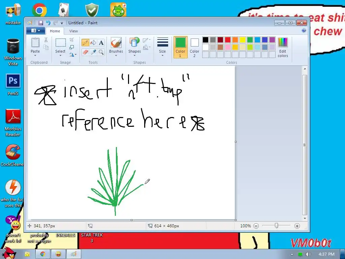Show hidden tray icons arrow
The width and height of the screenshot is (345, 259).
click(x=292, y=254)
